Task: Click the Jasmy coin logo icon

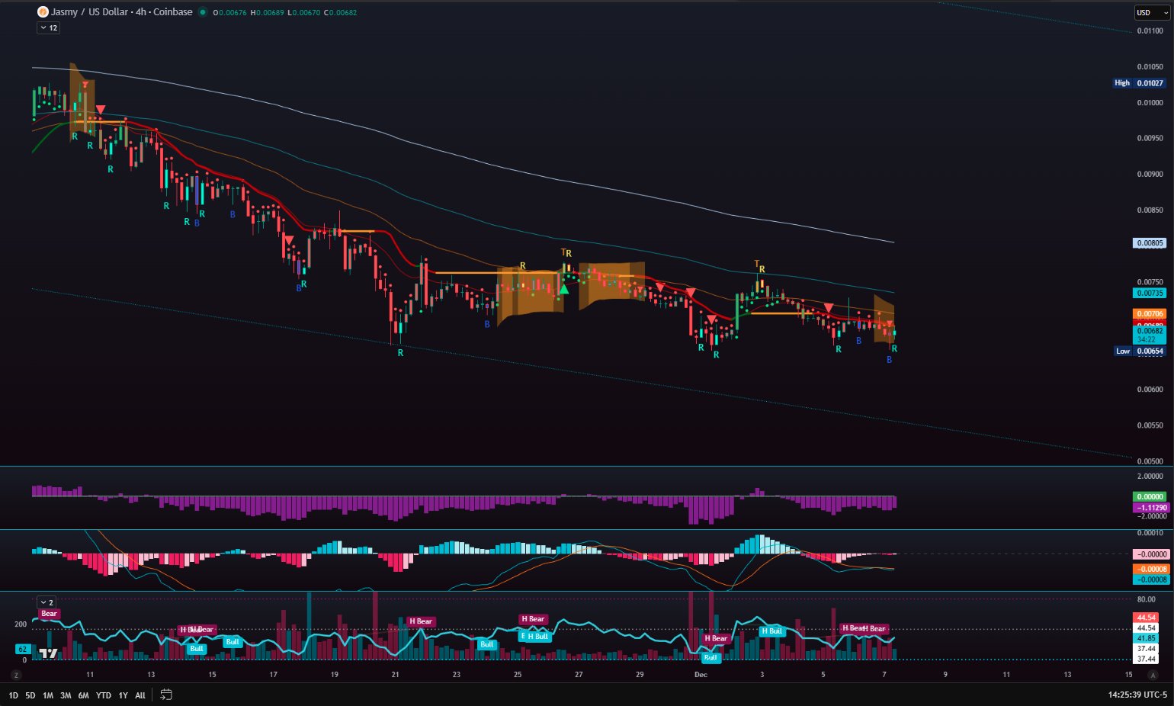Action: click(43, 12)
